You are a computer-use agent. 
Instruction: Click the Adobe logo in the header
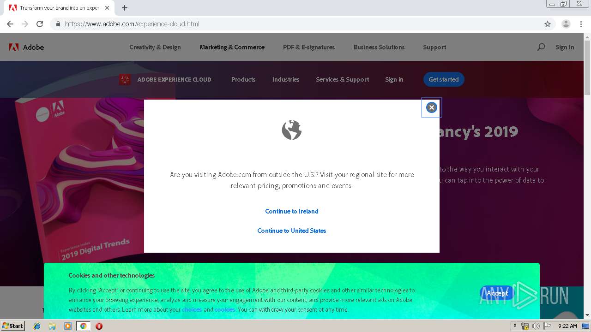coord(26,47)
